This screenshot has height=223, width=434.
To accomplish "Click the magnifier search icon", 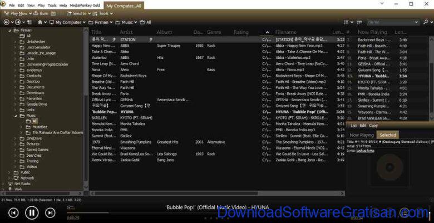I will coord(426,22).
